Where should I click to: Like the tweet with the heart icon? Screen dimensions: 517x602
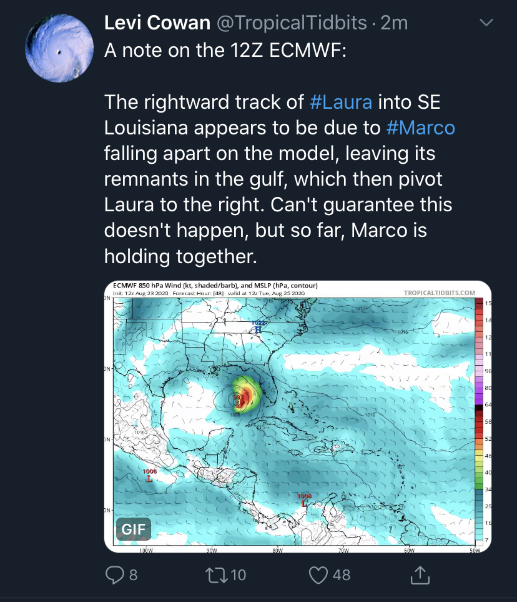(319, 574)
